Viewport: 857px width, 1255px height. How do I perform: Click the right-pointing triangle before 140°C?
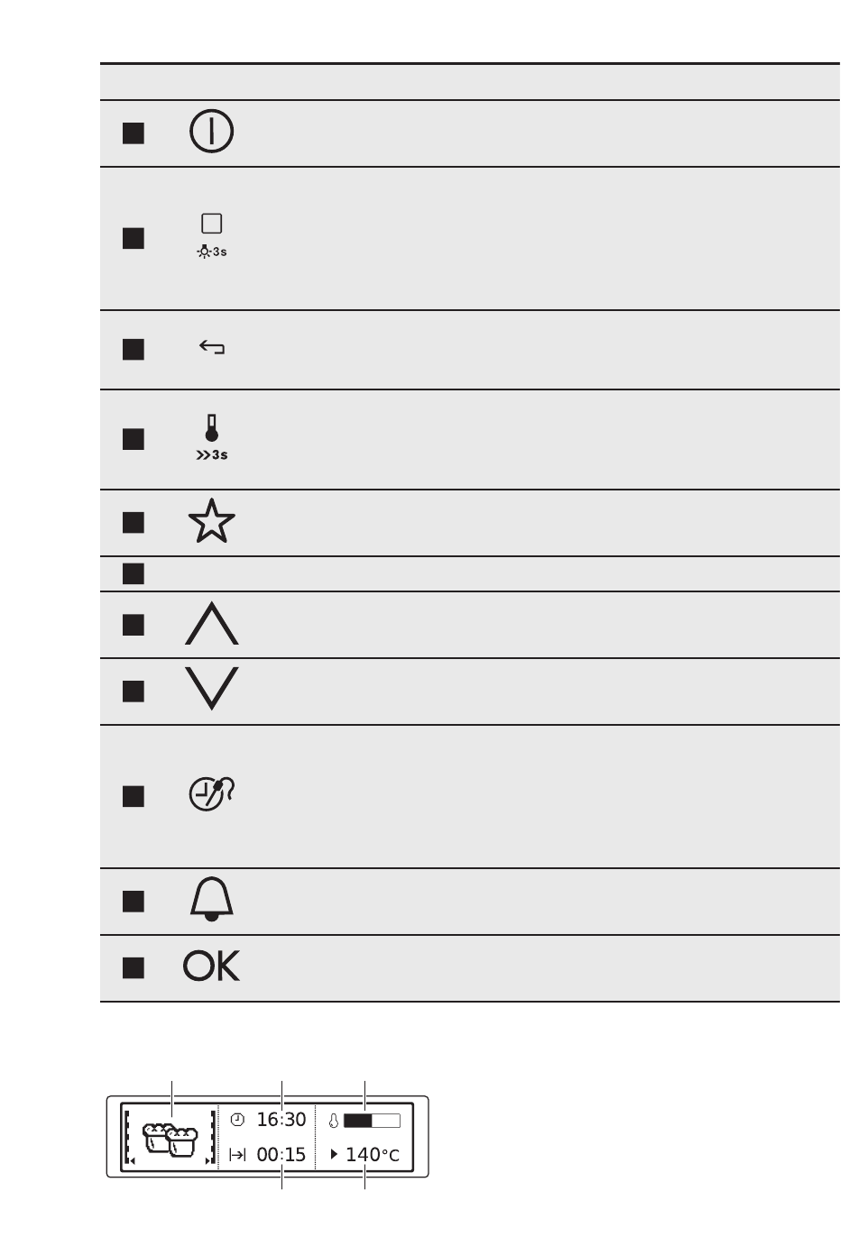[x=335, y=1154]
